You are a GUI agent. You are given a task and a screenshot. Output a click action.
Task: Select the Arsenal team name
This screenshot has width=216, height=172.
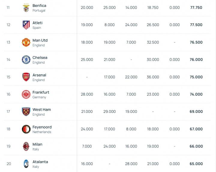pos(39,75)
